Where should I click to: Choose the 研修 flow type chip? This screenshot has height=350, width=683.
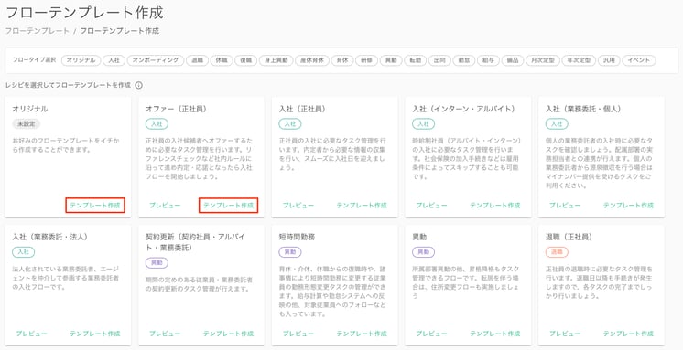(366, 60)
